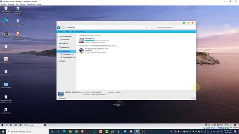Open the VirtualBox Dispositivos menu

[31, 4]
